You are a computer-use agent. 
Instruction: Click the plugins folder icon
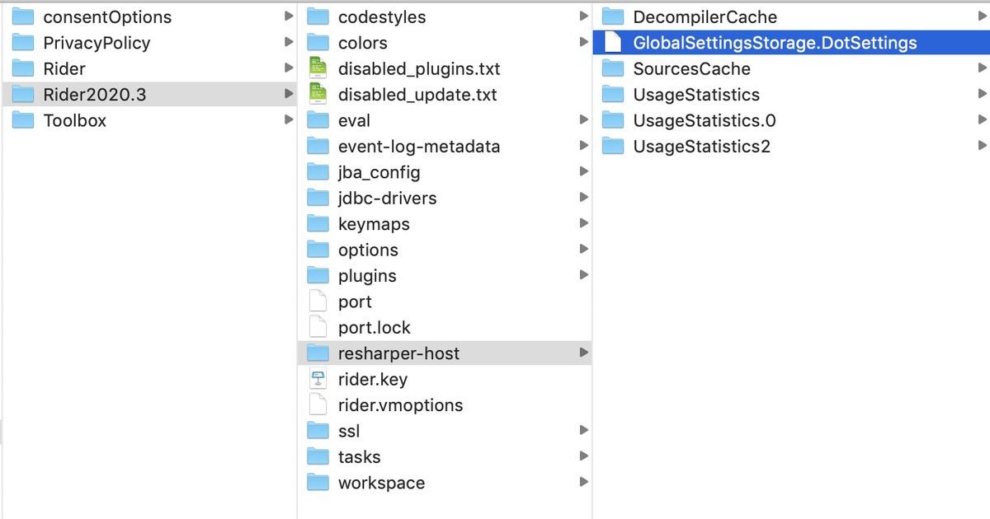[x=318, y=276]
